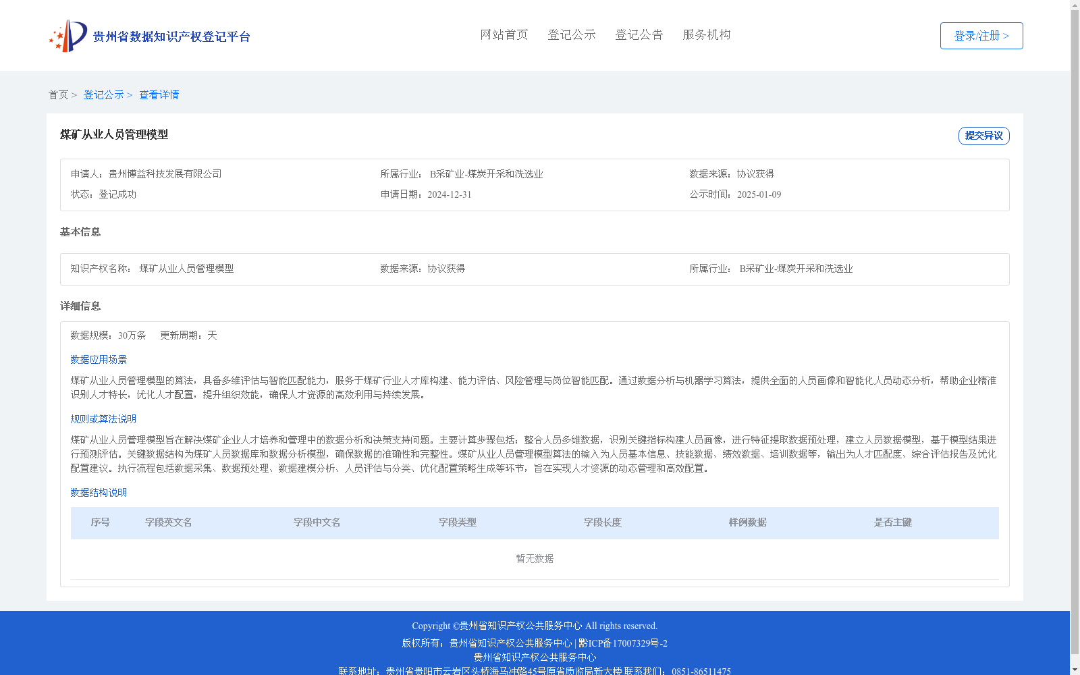This screenshot has width=1080, height=675.
Task: Select data scale value 30万条
Action: click(132, 335)
